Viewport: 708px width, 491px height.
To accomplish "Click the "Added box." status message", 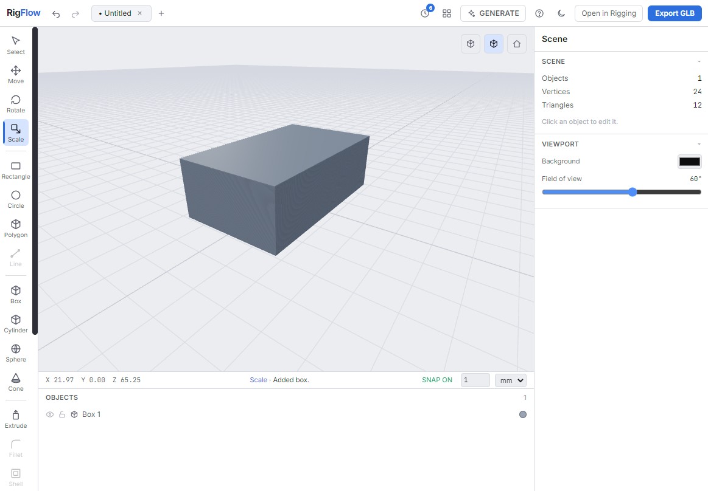I will [291, 380].
